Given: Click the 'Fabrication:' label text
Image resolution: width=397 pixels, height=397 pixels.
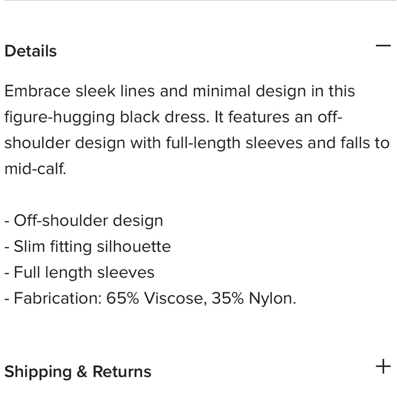Looking at the screenshot, I should [58, 298].
